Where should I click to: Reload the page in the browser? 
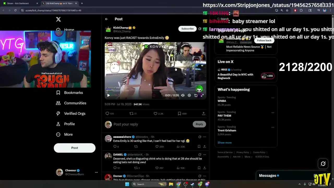point(15,10)
